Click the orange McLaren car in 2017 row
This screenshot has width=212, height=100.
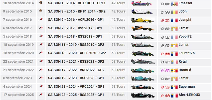point(143,28)
